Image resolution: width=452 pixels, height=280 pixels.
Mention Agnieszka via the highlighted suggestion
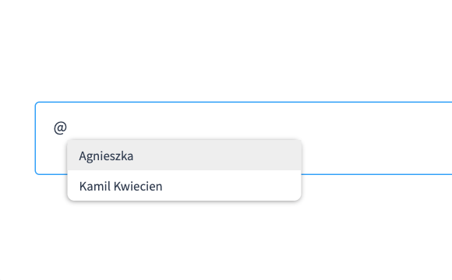click(184, 156)
